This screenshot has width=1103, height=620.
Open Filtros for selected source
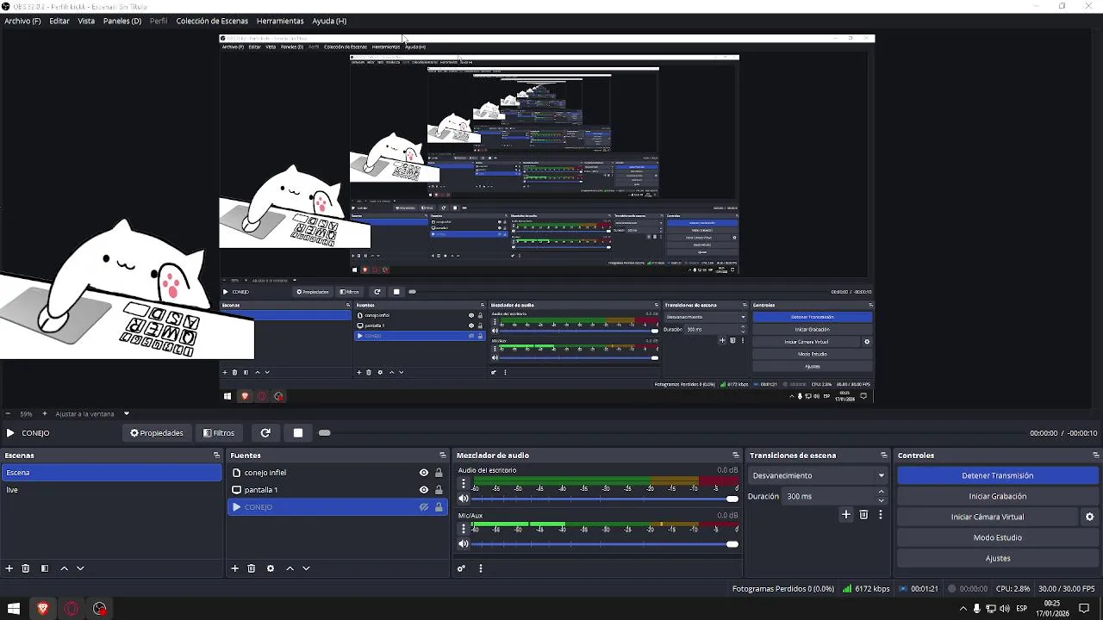pyautogui.click(x=219, y=433)
